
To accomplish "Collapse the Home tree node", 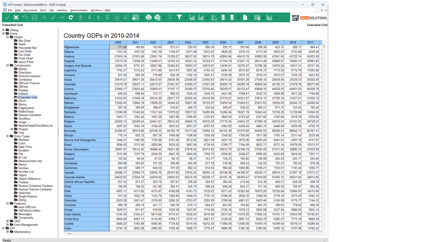I will pyautogui.click(x=3, y=34).
